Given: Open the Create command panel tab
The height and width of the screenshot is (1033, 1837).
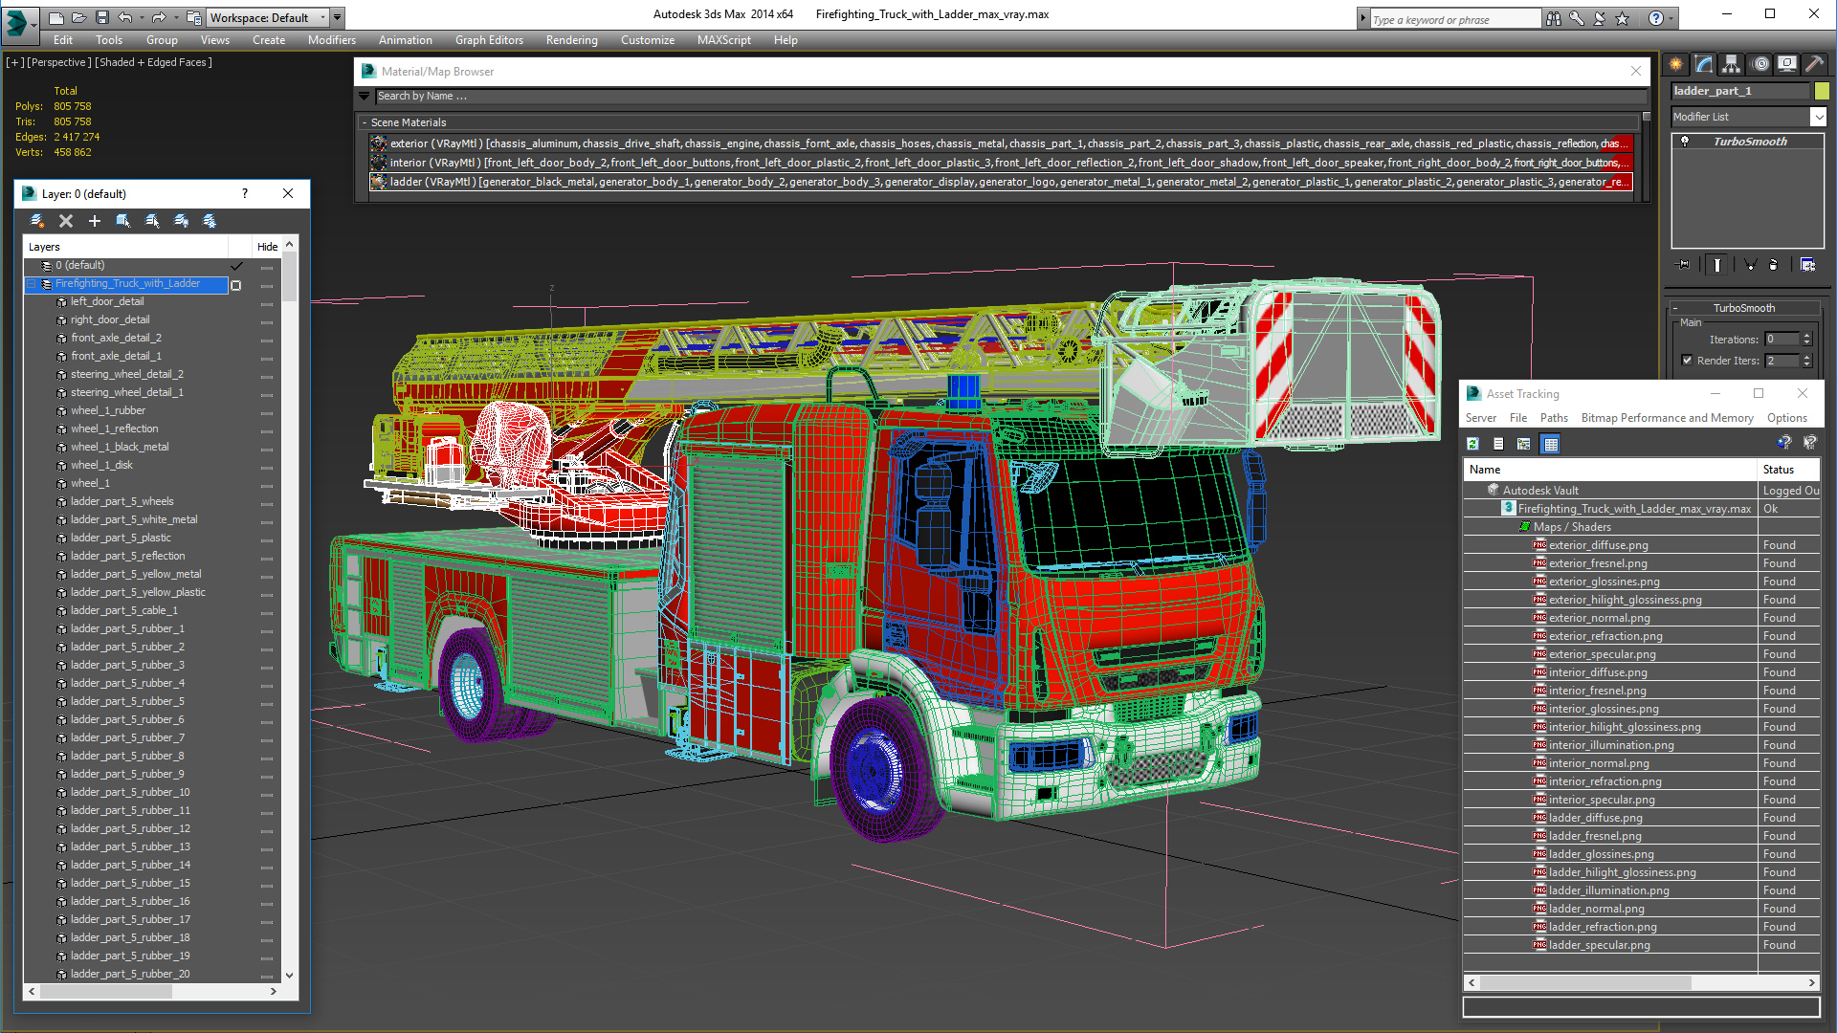Looking at the screenshot, I should [x=1676, y=64].
